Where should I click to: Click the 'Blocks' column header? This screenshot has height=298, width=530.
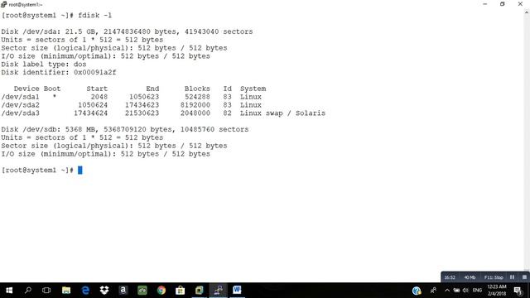(x=197, y=89)
